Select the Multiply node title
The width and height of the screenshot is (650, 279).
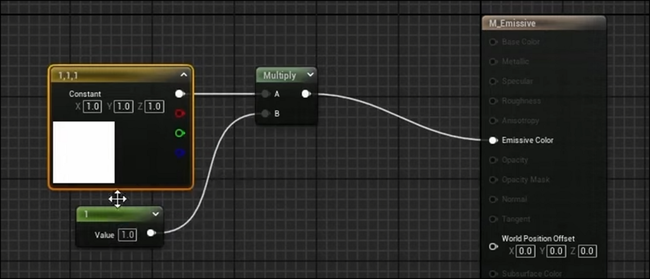[x=279, y=75]
